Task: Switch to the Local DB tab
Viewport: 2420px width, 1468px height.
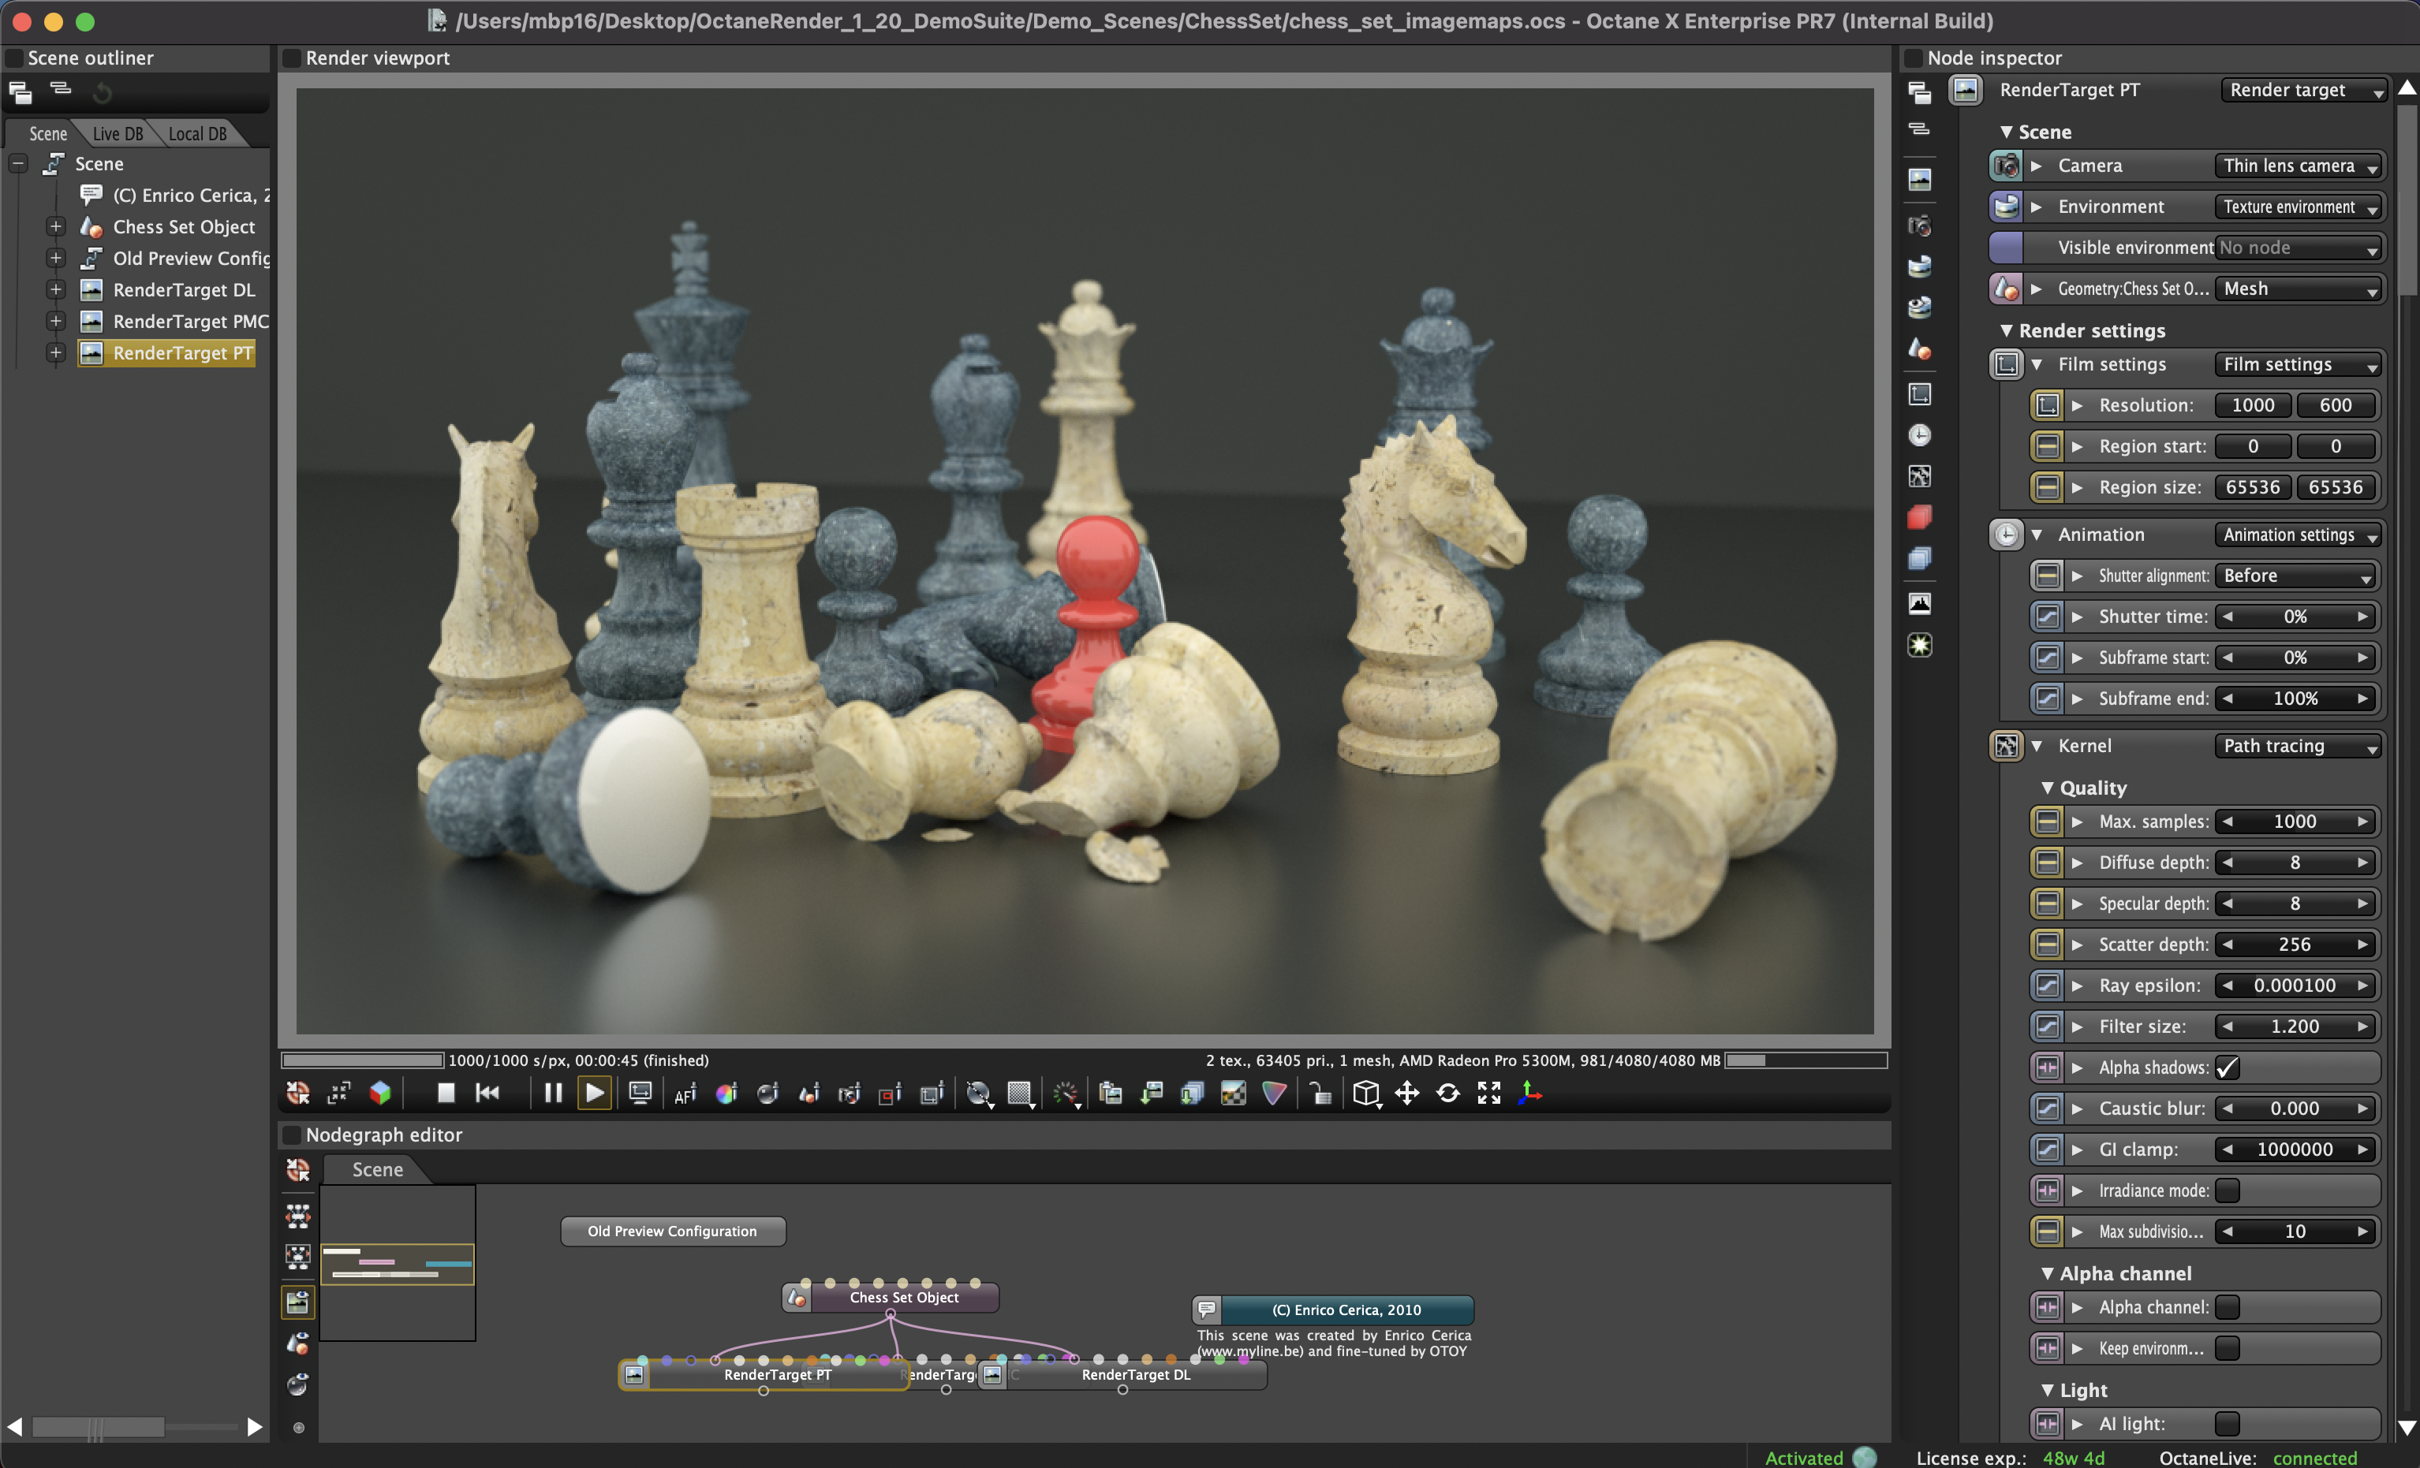Action: (x=196, y=133)
